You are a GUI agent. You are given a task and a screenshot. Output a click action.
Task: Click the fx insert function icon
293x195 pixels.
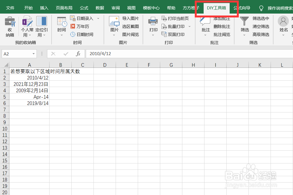click(x=78, y=54)
